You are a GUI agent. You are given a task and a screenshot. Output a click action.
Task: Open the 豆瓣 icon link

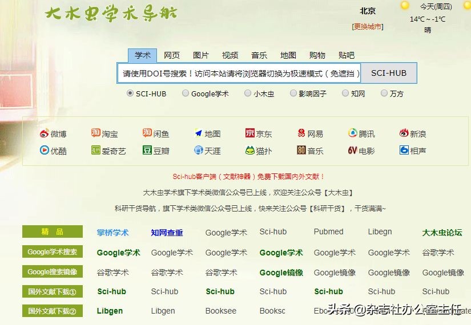tap(147, 150)
